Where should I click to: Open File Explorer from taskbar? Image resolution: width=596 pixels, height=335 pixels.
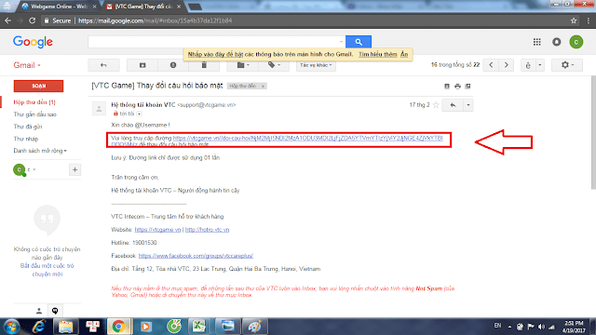point(65,327)
